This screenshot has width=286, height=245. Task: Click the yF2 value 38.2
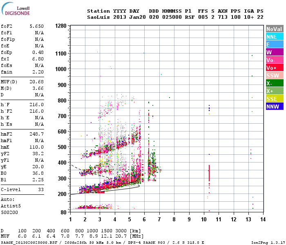pos(38,154)
